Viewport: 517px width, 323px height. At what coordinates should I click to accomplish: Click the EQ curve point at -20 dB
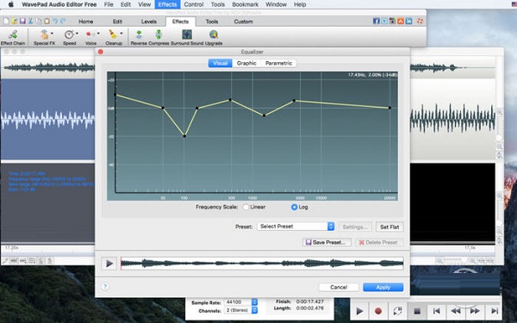(x=184, y=136)
